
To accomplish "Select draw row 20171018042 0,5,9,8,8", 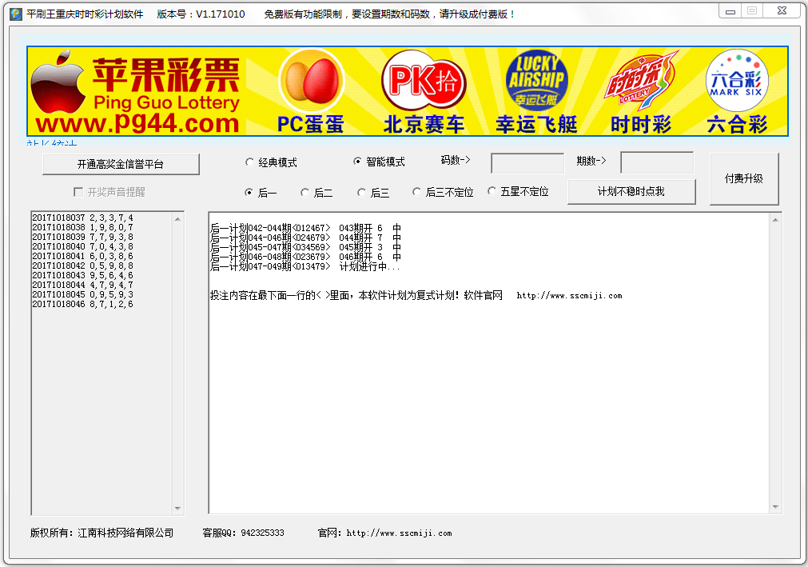I will tap(82, 266).
